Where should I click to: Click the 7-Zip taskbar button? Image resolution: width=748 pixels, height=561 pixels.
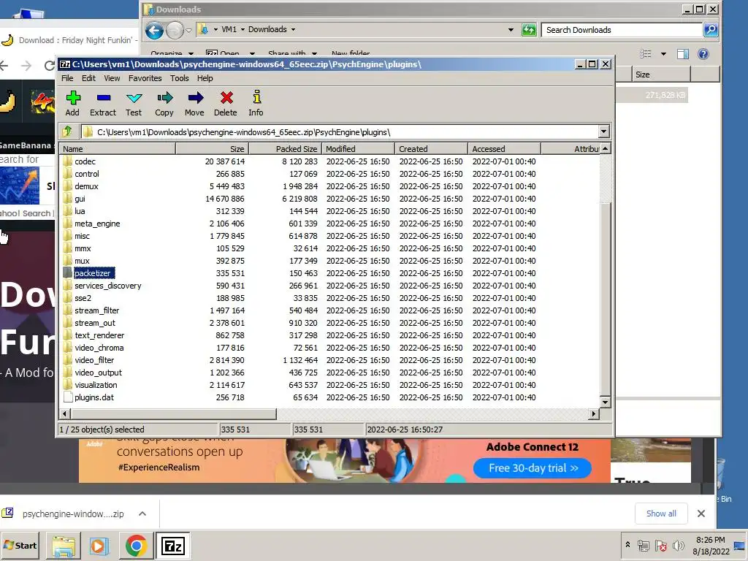172,546
